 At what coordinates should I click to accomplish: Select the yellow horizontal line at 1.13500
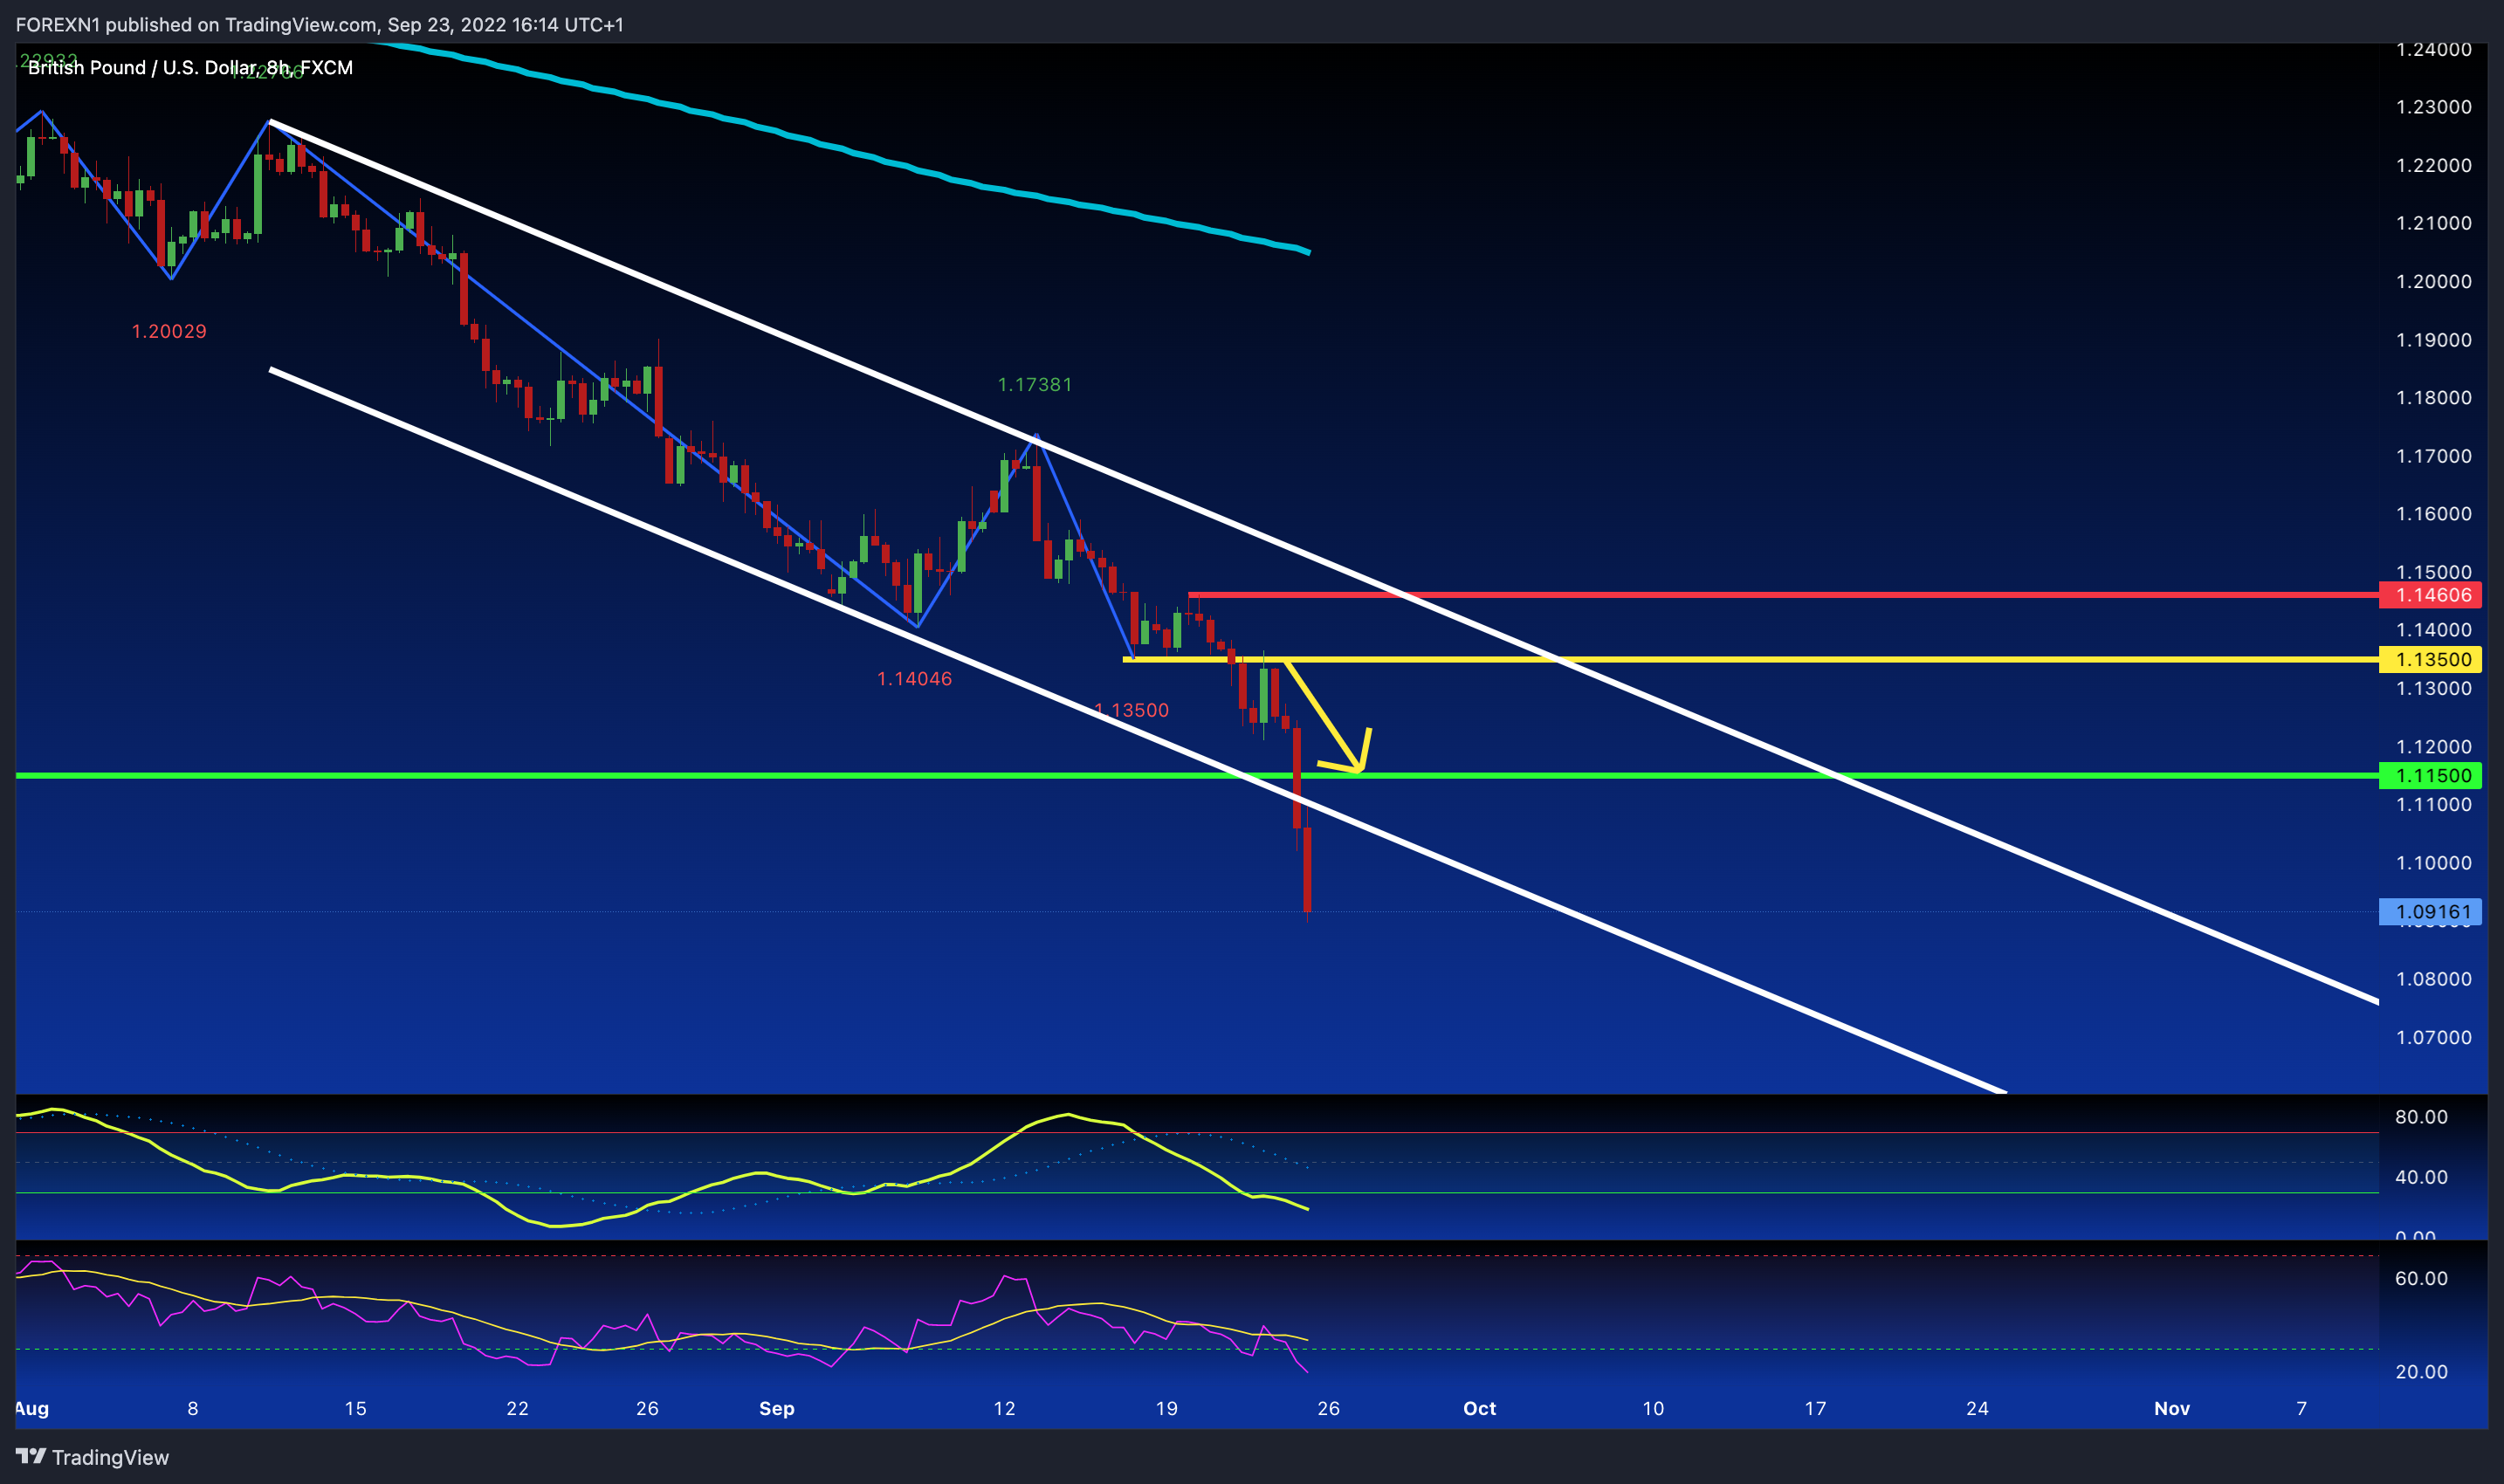pos(1751,659)
